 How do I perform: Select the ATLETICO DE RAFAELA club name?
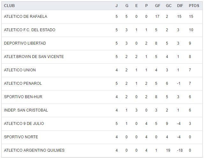(25, 17)
